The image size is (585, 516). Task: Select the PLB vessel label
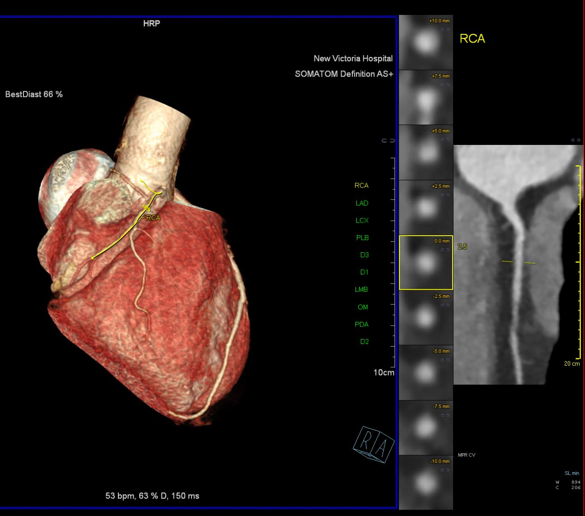pyautogui.click(x=362, y=237)
